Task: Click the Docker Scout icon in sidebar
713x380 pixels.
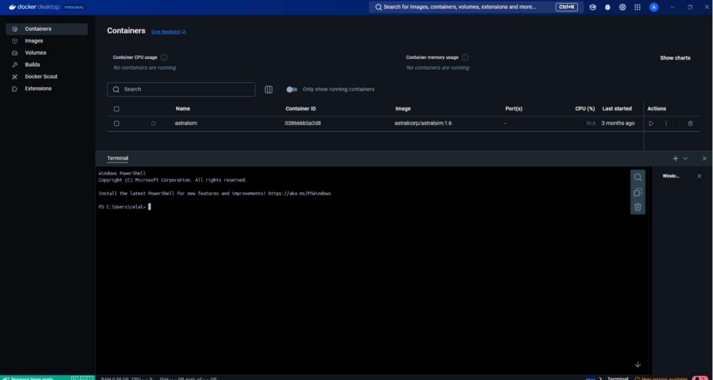Action: 15,77
